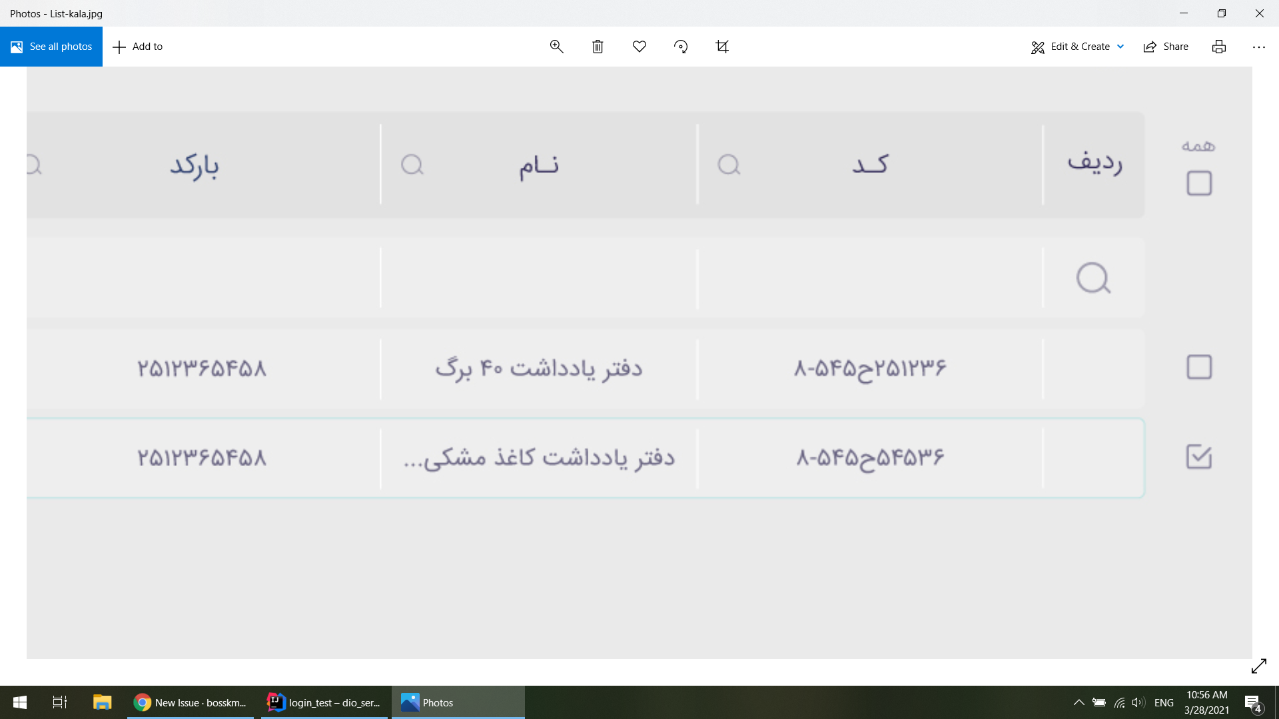Crop the current photo
Viewport: 1279px width, 719px height.
722,47
